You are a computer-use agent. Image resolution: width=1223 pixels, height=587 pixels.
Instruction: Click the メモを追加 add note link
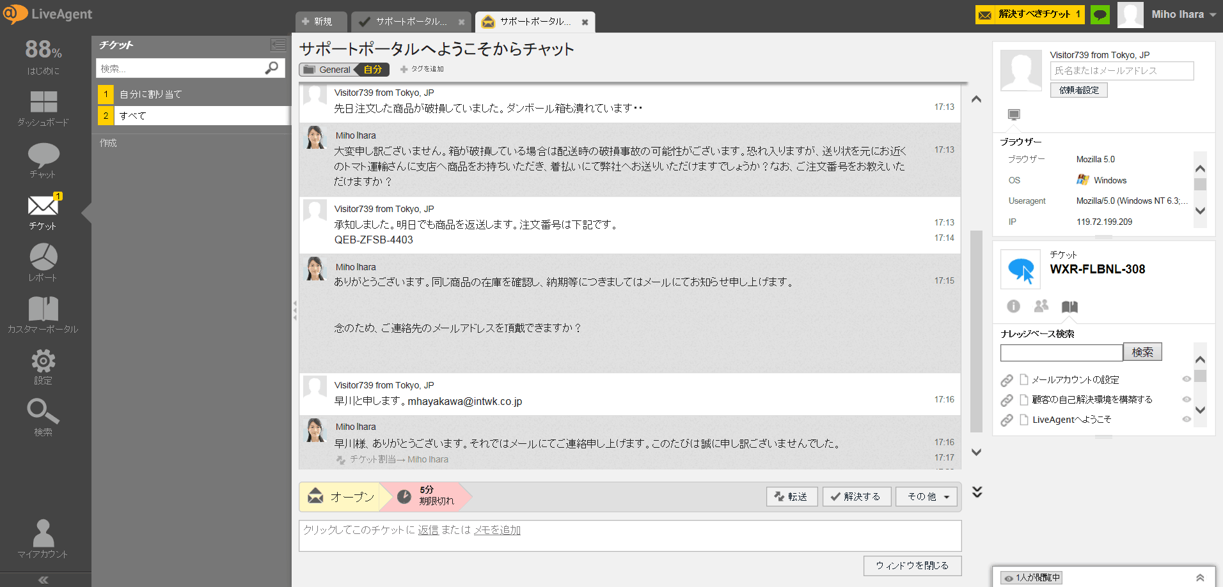[497, 530]
